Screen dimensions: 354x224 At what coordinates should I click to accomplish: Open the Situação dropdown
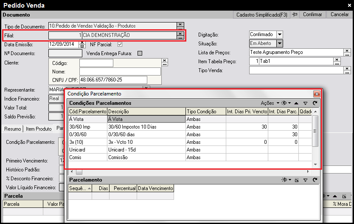(279, 43)
